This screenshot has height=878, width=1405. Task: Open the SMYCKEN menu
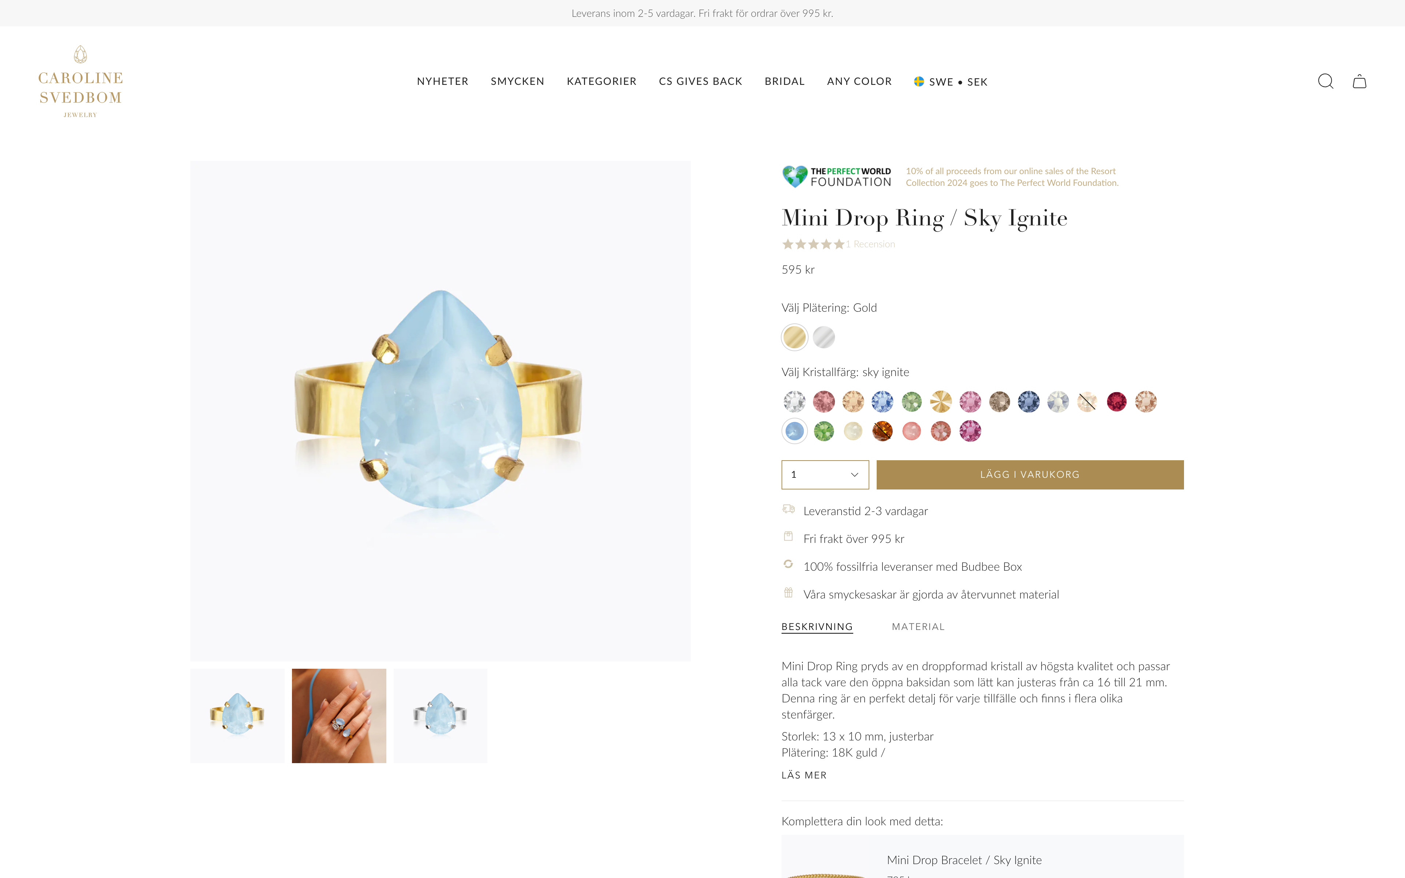click(x=517, y=81)
